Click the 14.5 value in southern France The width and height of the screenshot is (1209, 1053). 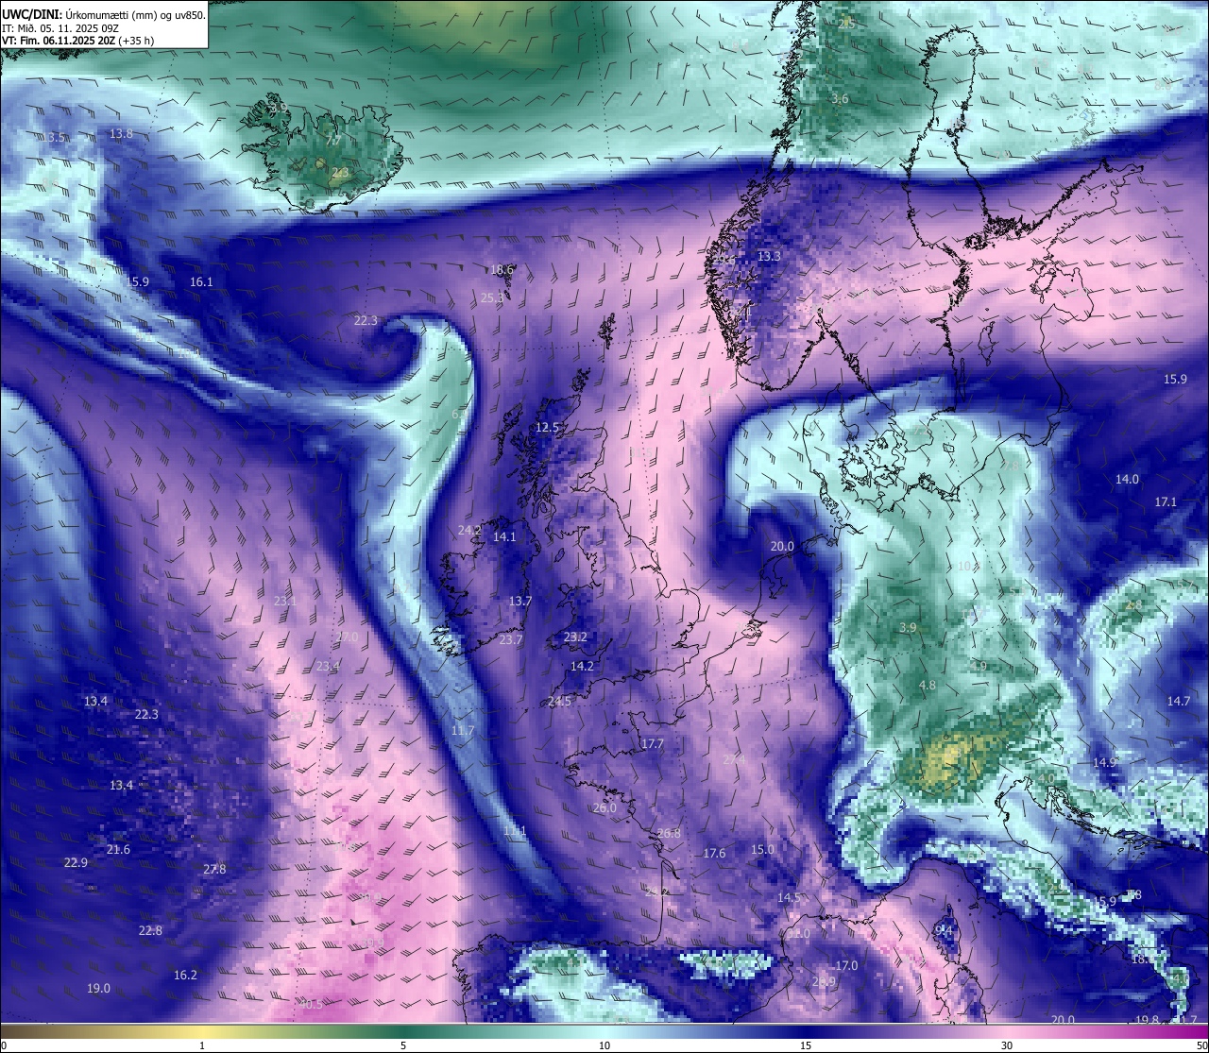(x=789, y=898)
